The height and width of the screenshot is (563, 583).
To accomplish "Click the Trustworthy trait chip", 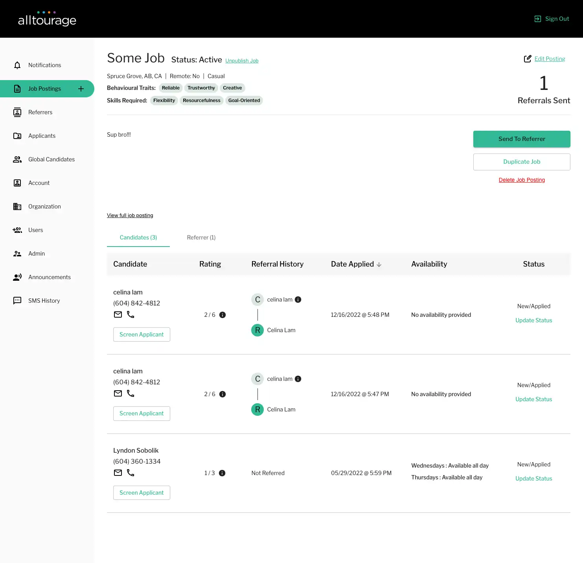I will pos(201,88).
